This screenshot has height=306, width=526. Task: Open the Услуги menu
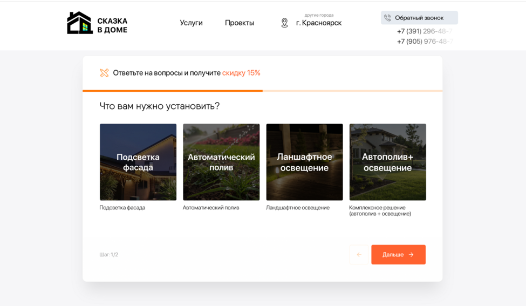tap(191, 23)
